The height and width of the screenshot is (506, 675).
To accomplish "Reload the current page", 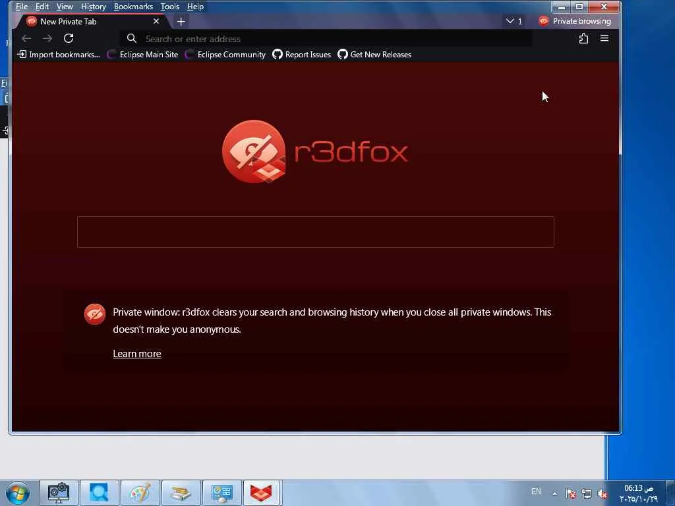I will click(69, 38).
